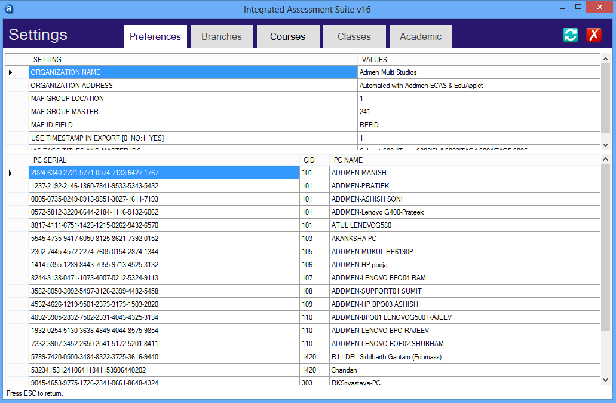Select serial 3582-8050-3092-5497-3126-2399-4482-5458
Screen dimensions: 616x403
coord(164,291)
